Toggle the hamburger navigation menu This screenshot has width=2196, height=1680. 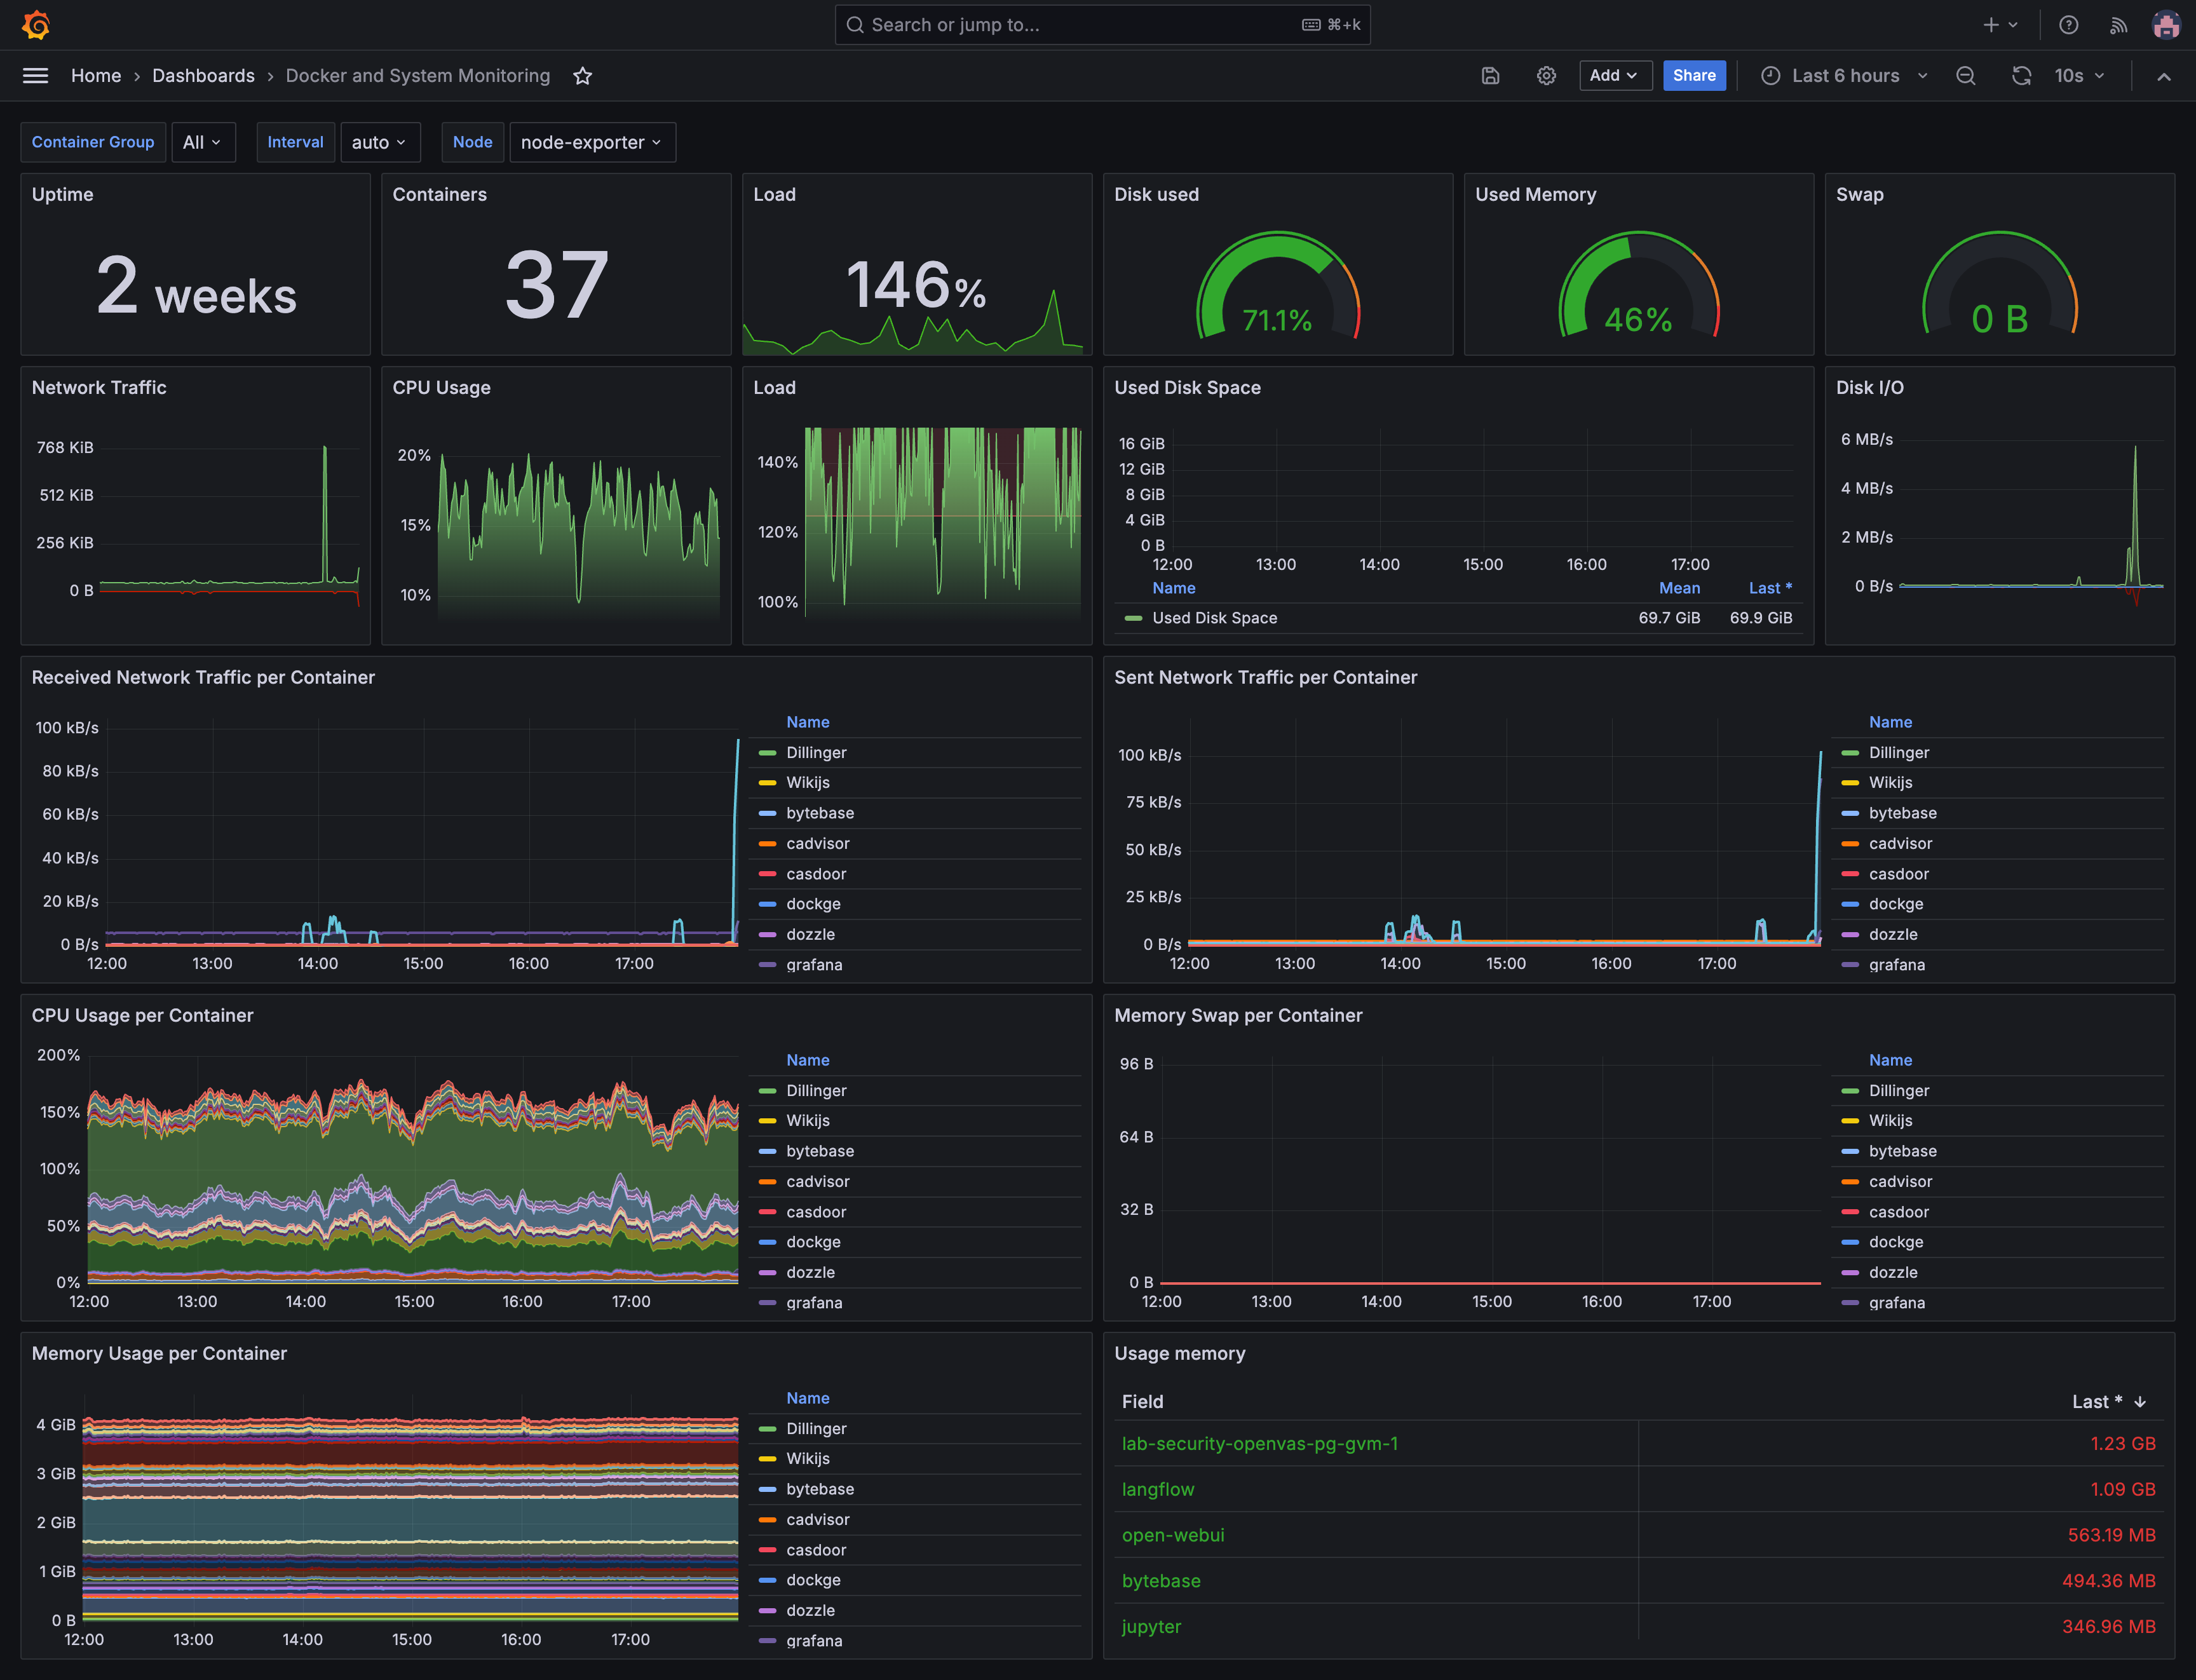tap(35, 76)
